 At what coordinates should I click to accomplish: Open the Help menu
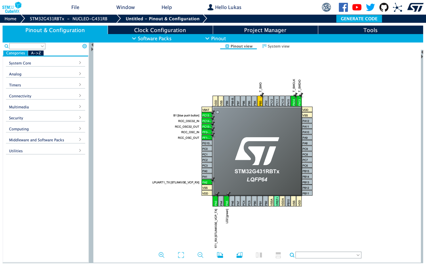tap(167, 7)
